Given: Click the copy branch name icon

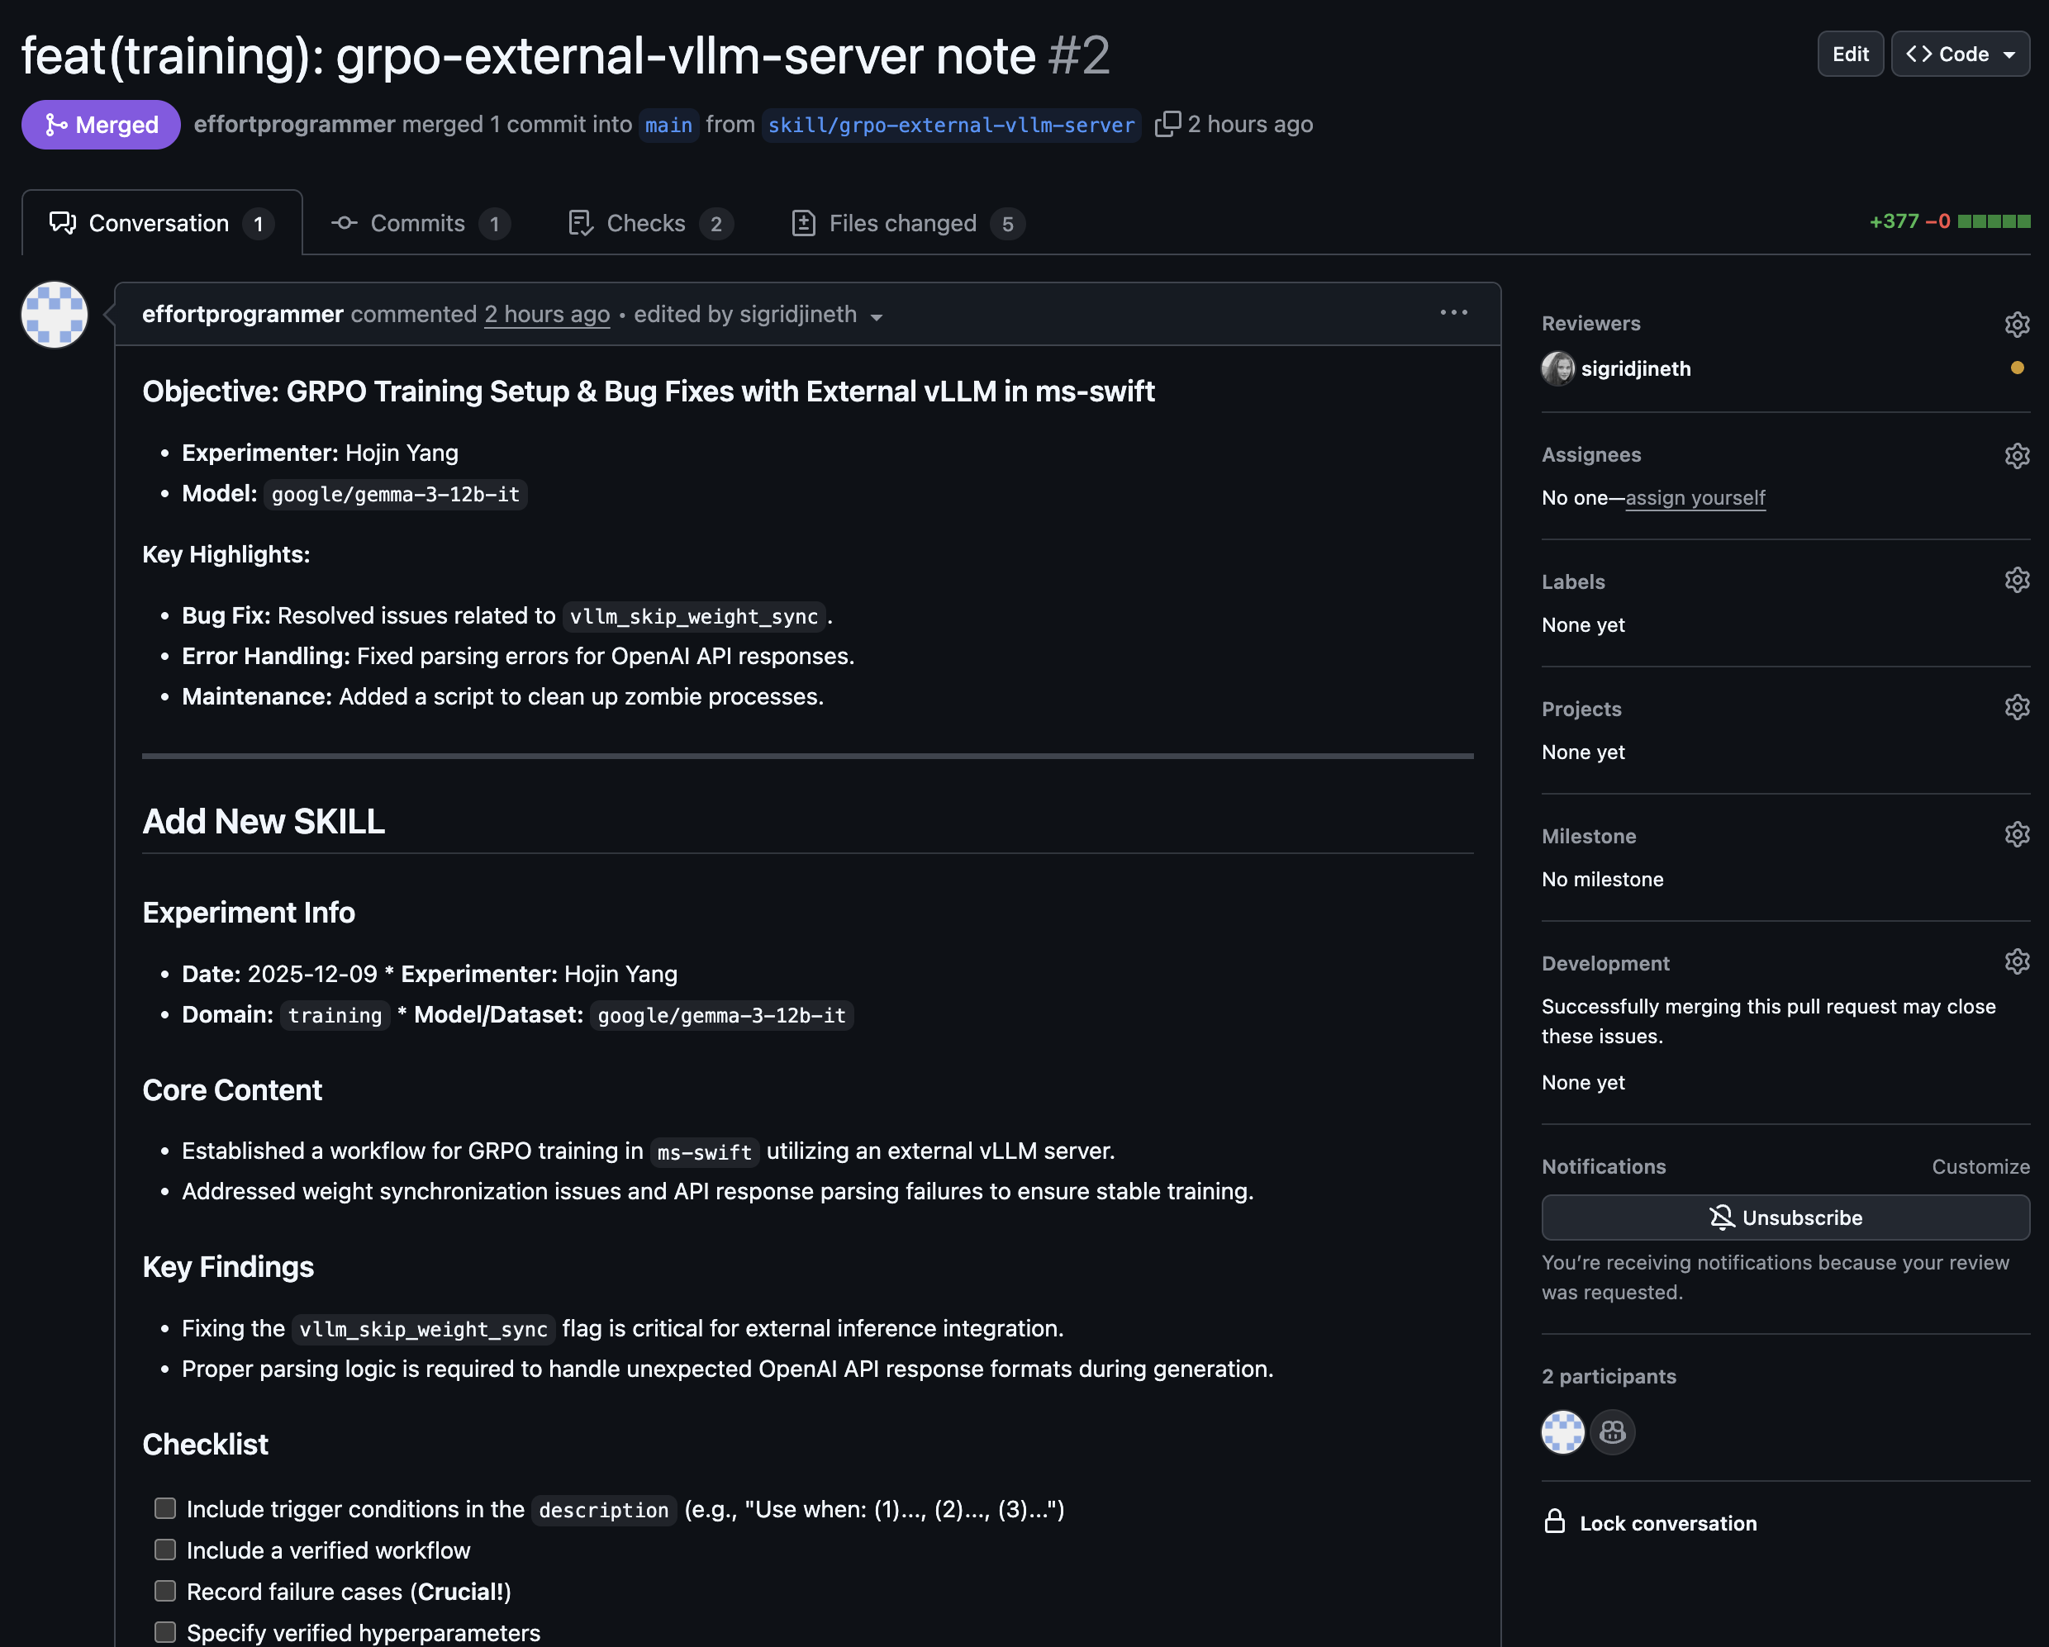Looking at the screenshot, I should [x=1167, y=125].
